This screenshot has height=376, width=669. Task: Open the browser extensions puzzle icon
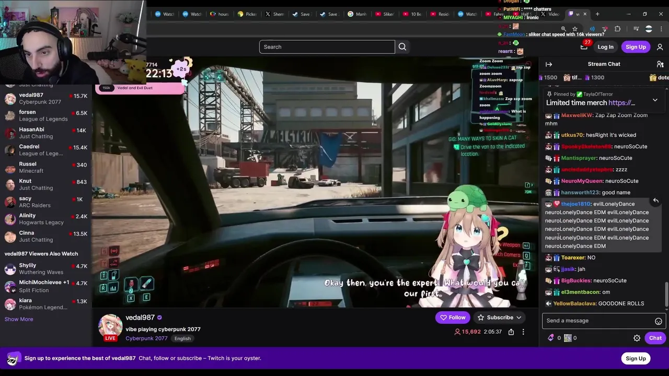click(617, 29)
